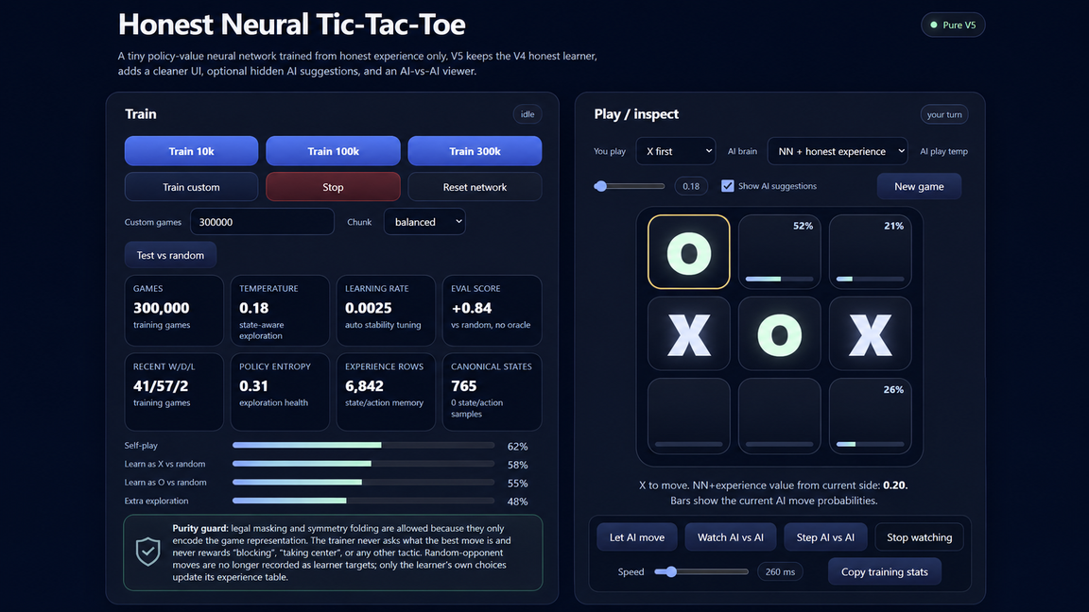Adjust the AI play temp slider
Image resolution: width=1089 pixels, height=612 pixels.
[x=630, y=186]
